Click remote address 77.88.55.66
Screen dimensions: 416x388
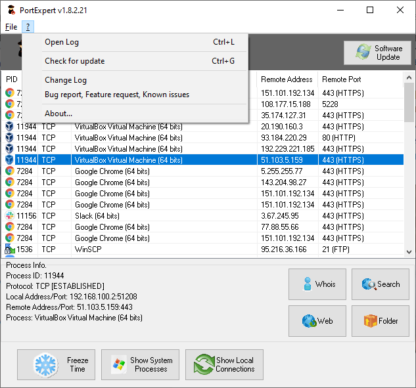(x=279, y=227)
